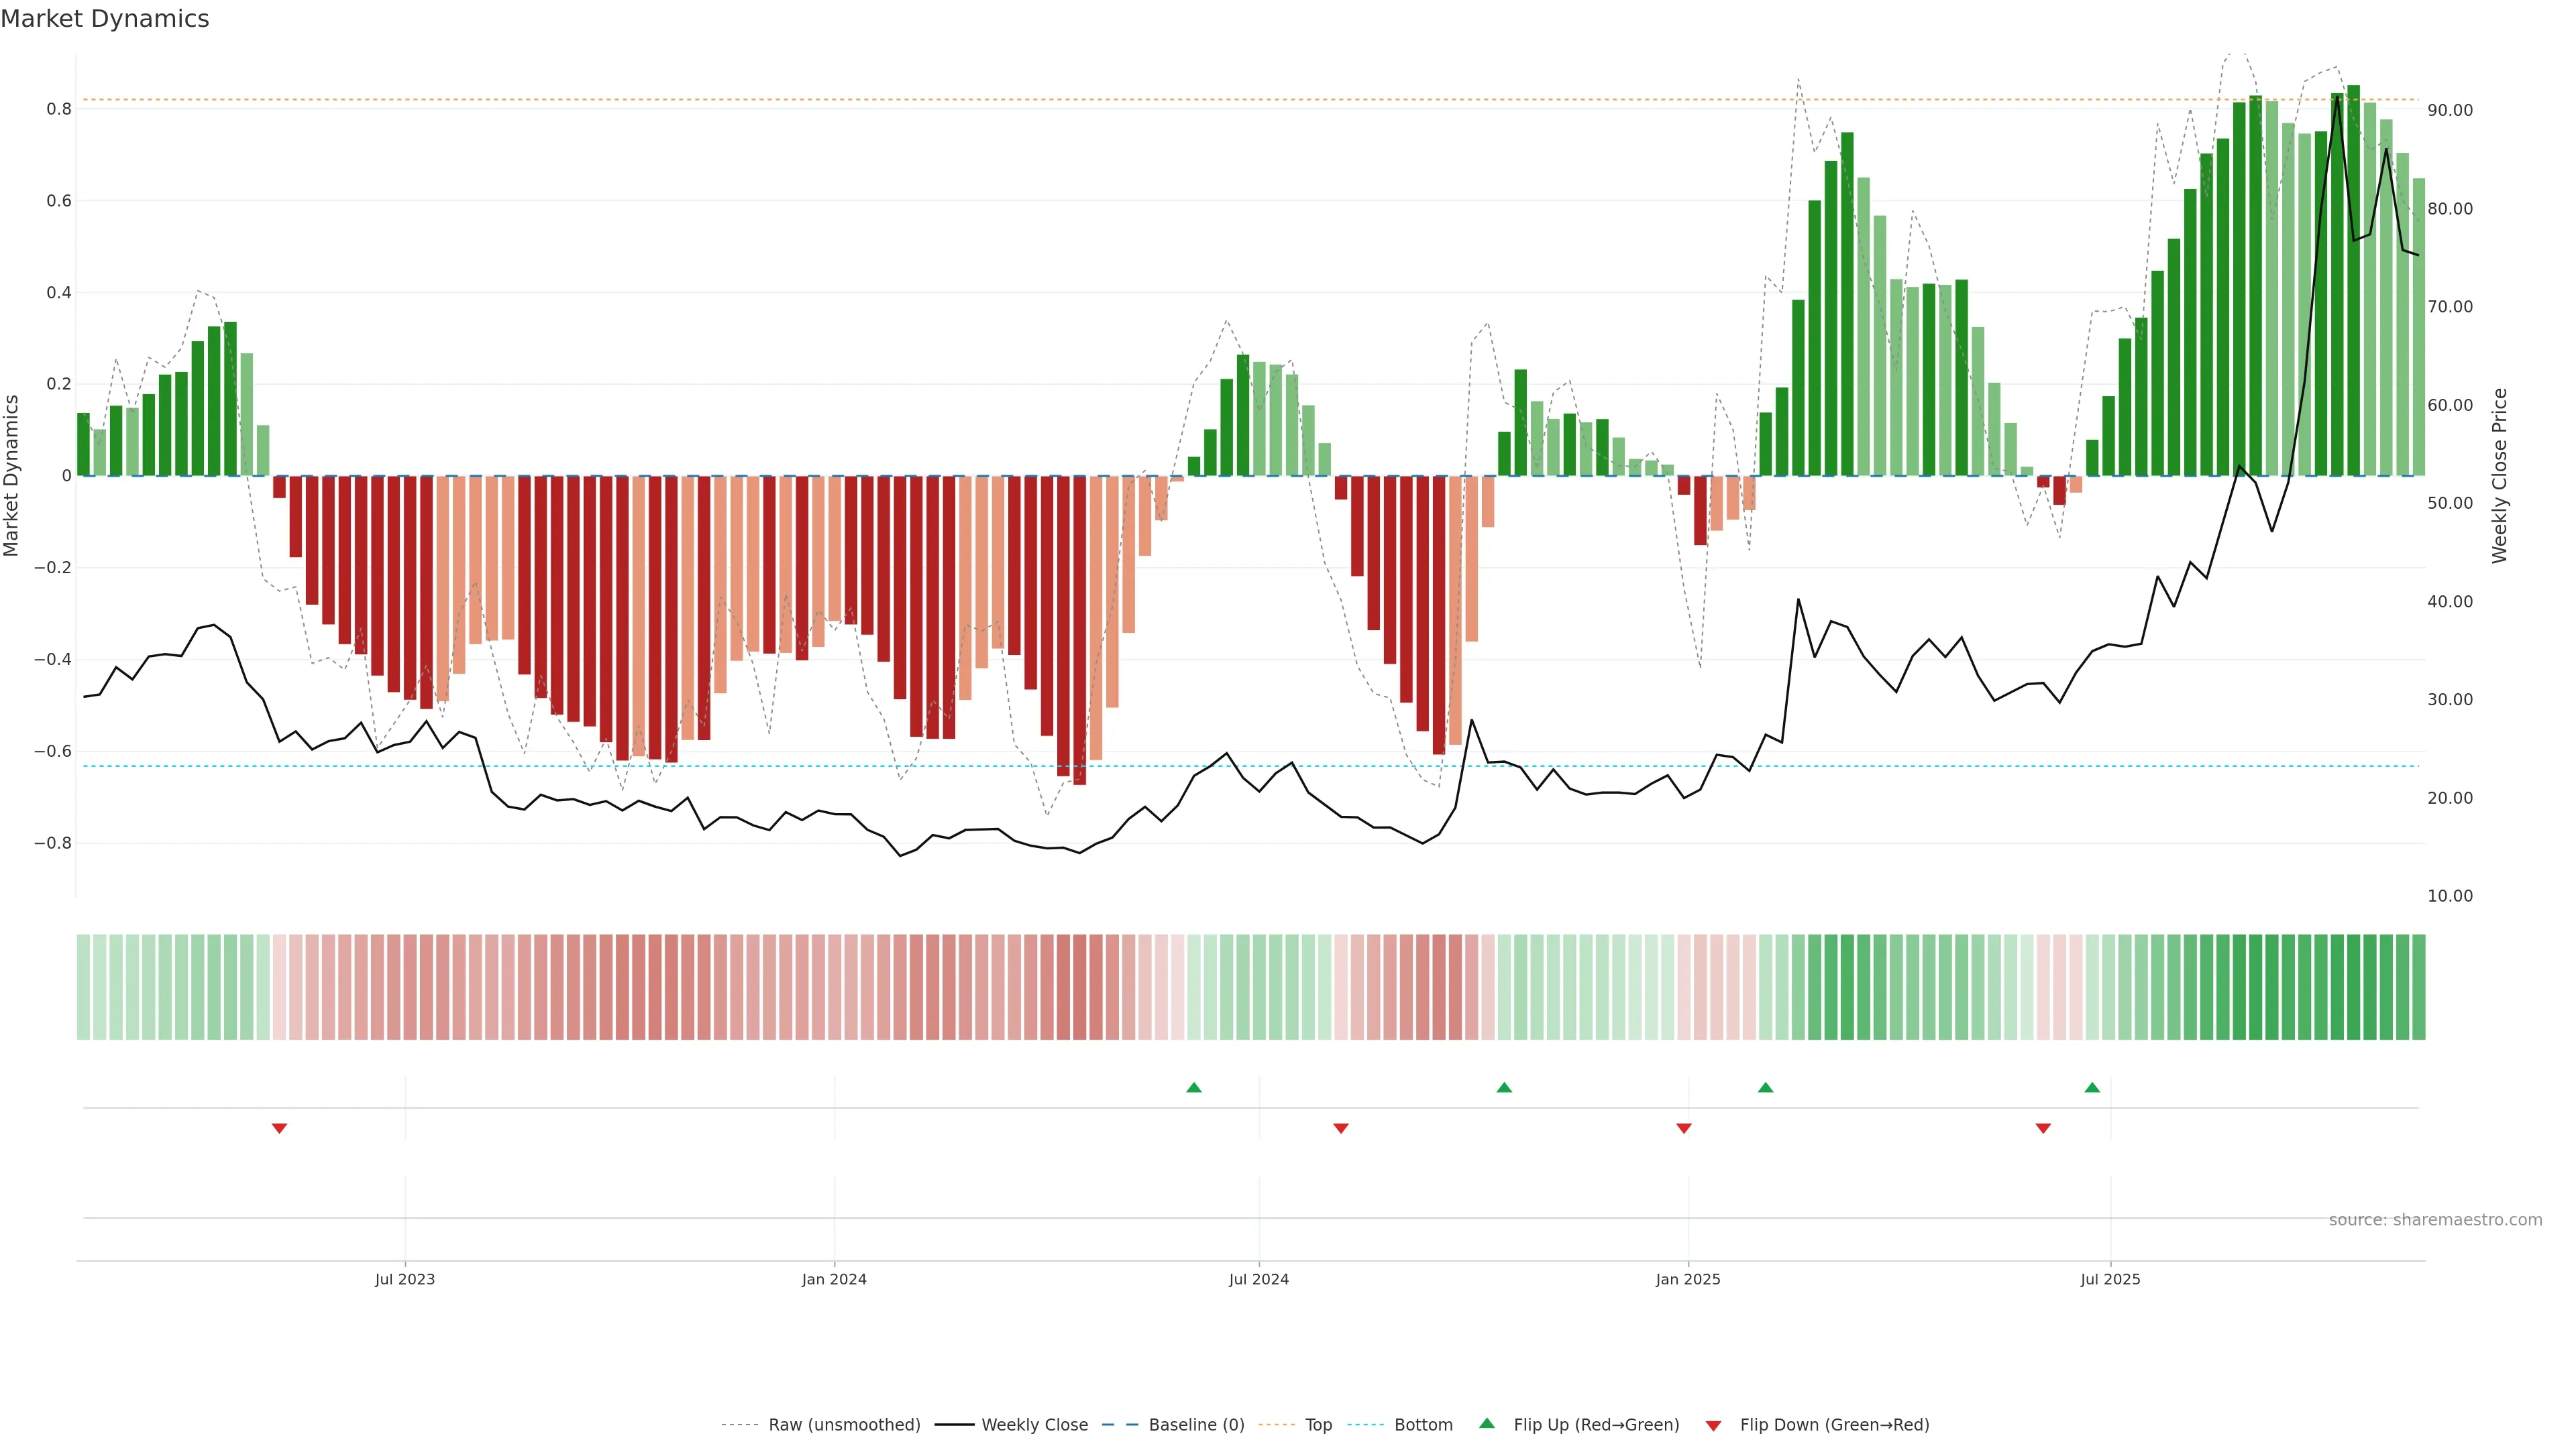Click the Flip Up marker after Jul 2024
The image size is (2576, 1448).
tap(1504, 1087)
